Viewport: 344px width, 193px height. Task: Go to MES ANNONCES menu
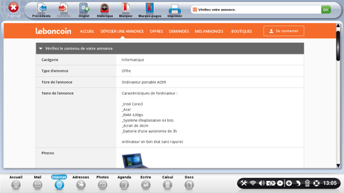[209, 31]
